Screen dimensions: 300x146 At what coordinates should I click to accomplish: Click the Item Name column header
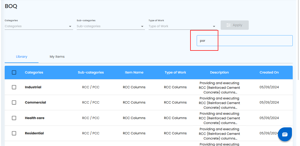tap(134, 72)
